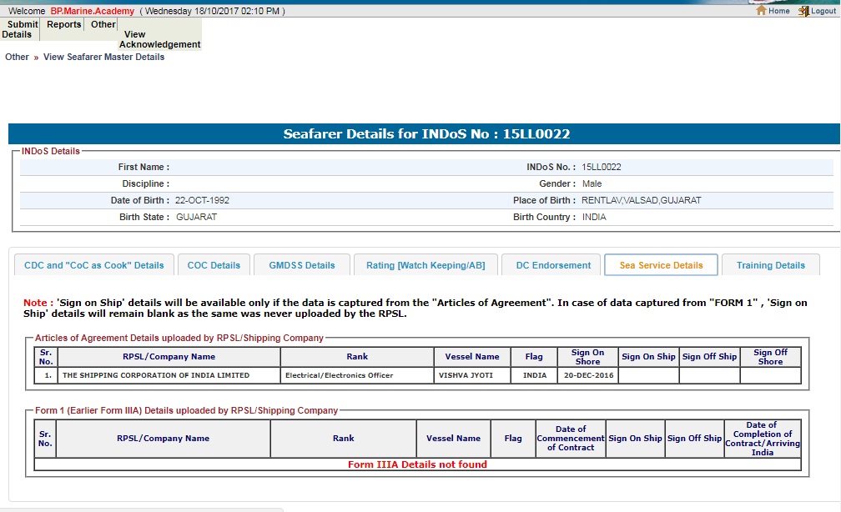Select the View Acknowledgement menu item

coord(160,39)
